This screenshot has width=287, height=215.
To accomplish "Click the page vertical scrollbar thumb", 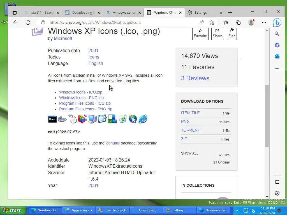I will click(x=267, y=116).
